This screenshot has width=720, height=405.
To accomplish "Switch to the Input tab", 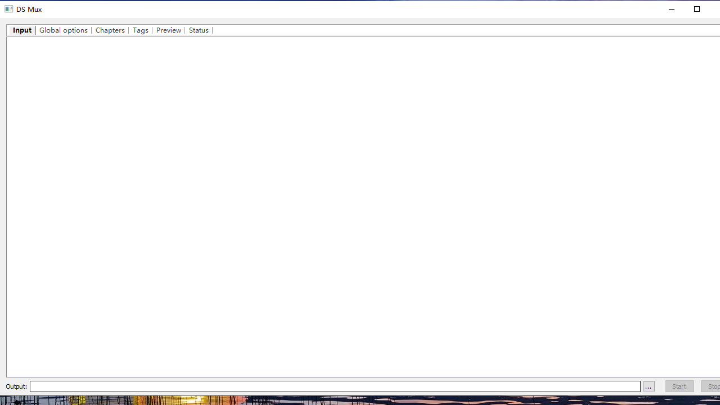I will [22, 30].
